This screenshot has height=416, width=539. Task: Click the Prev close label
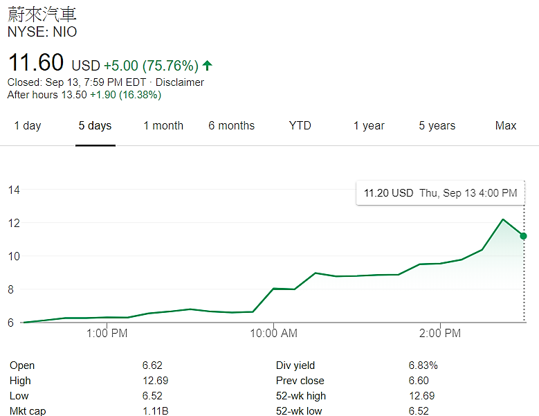(300, 381)
